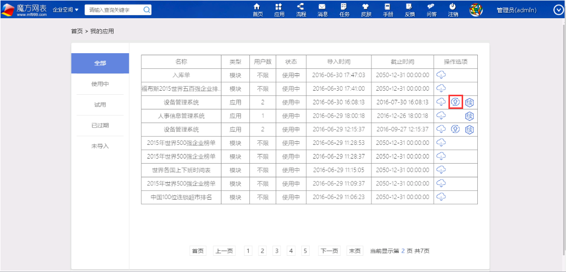Click the 福布斯2015世界五百强企业排 name cell
Screen dimensions: 566x272
[181, 89]
